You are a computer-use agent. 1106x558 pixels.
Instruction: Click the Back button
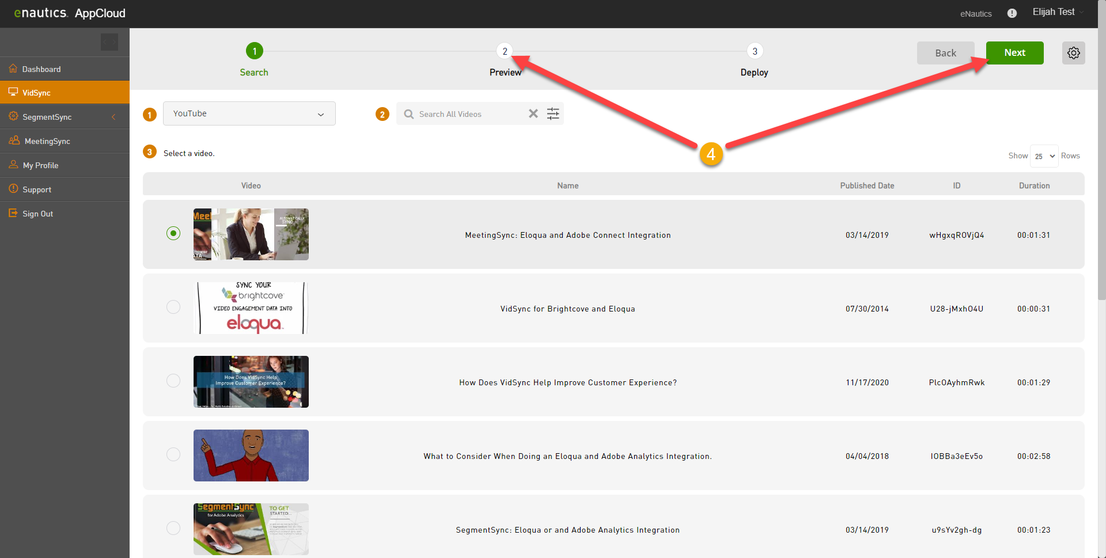[946, 53]
